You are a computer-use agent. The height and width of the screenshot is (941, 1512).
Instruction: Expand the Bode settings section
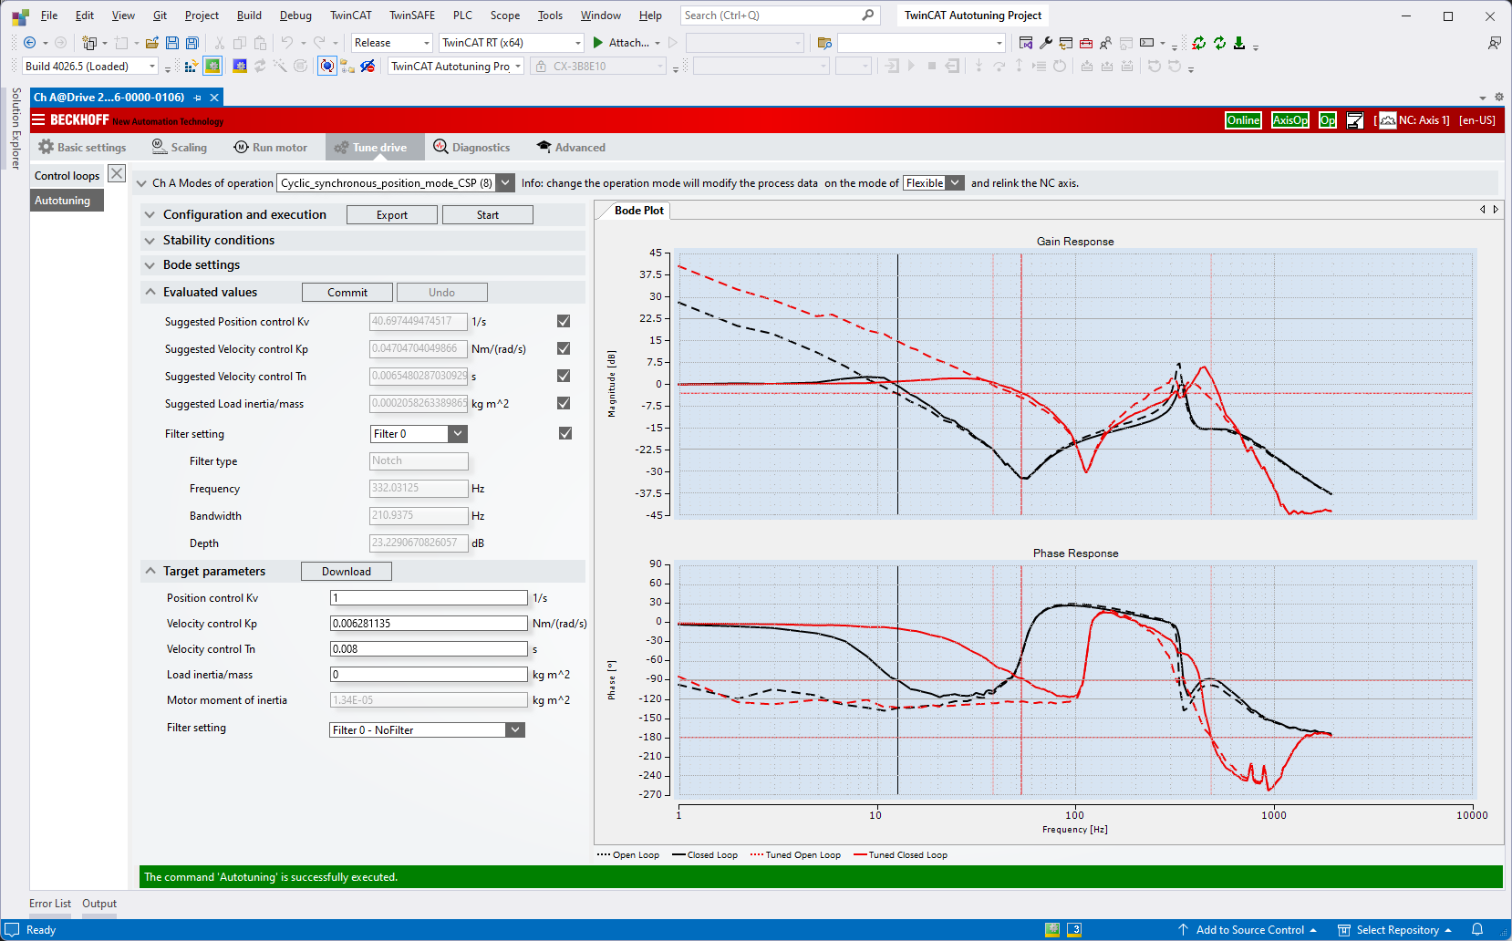click(150, 264)
